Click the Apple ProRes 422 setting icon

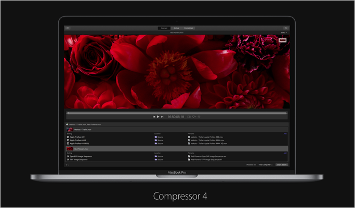click(x=68, y=137)
